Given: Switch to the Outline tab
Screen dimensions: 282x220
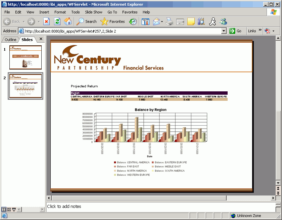Looking at the screenshot, I should click(10, 40).
